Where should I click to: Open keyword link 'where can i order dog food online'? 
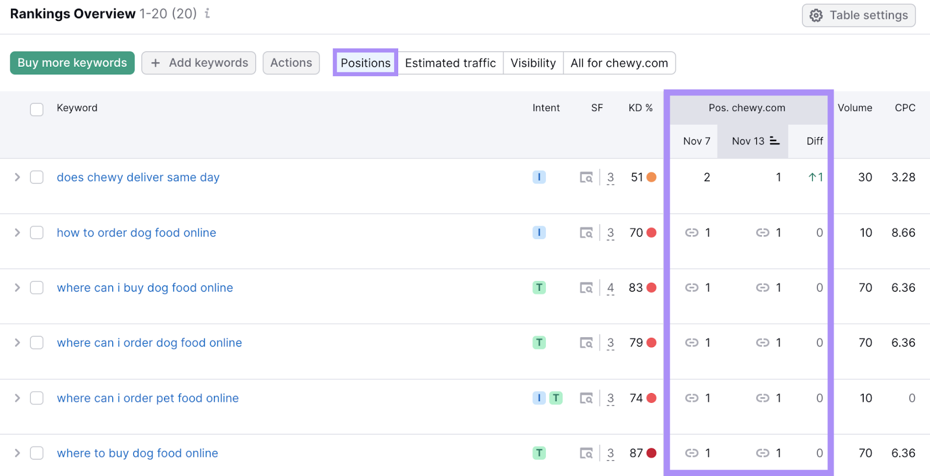(x=149, y=343)
